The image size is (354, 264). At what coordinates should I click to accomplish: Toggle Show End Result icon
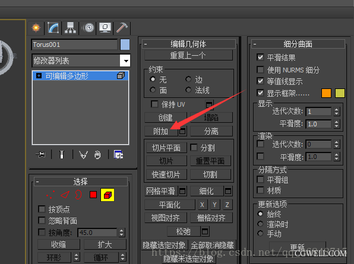62,155
